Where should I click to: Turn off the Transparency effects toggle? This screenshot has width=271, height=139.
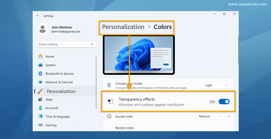(x=224, y=102)
